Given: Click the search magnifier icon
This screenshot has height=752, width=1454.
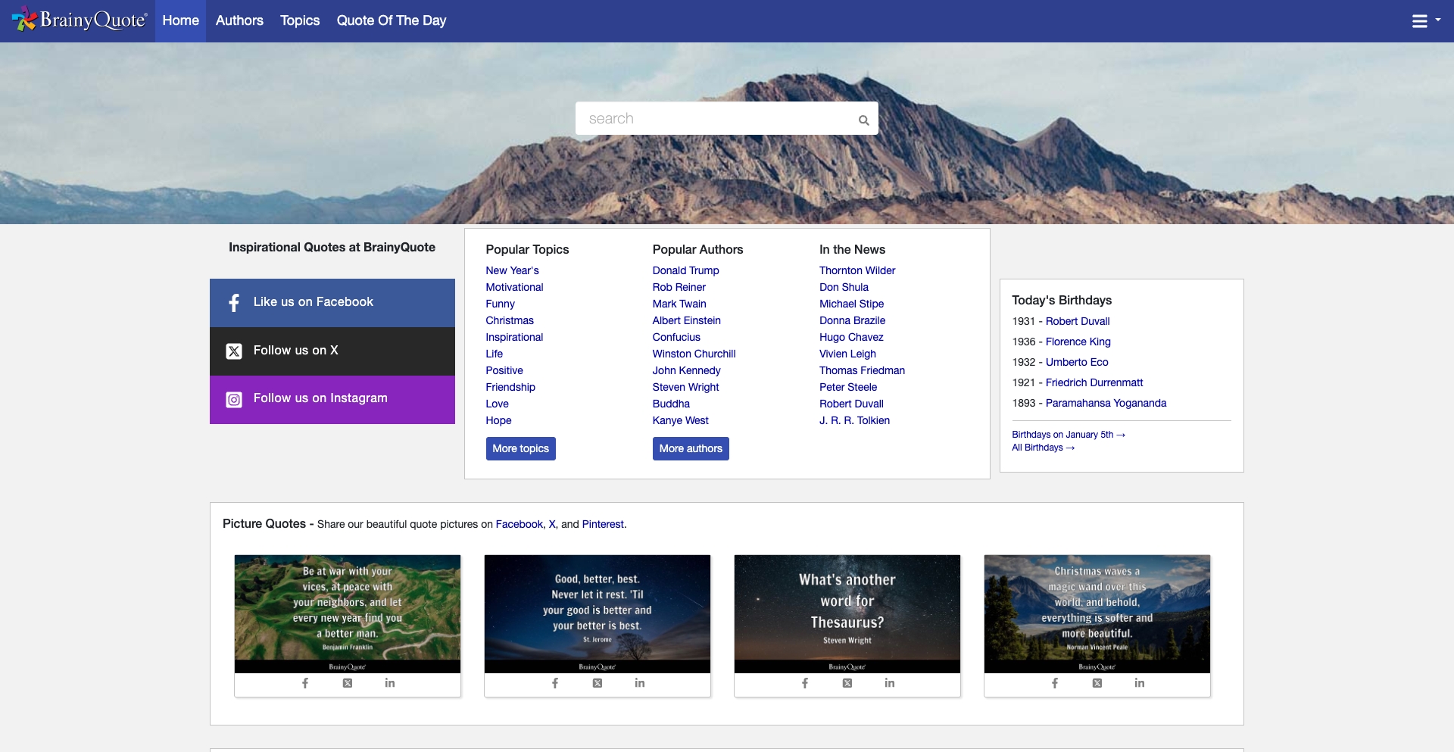Looking at the screenshot, I should [x=863, y=119].
